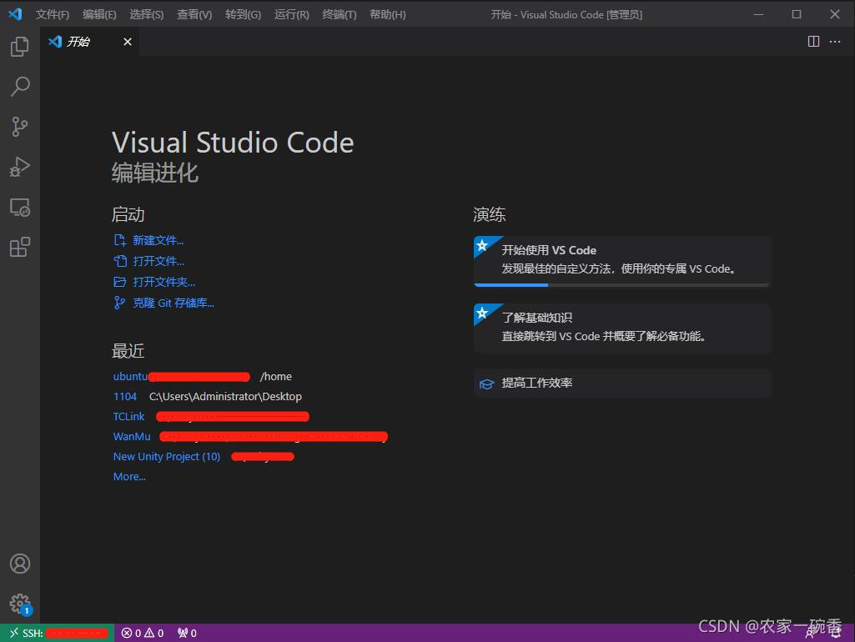Click the Visual Studio Code heading
This screenshot has height=642, width=855.
(233, 143)
